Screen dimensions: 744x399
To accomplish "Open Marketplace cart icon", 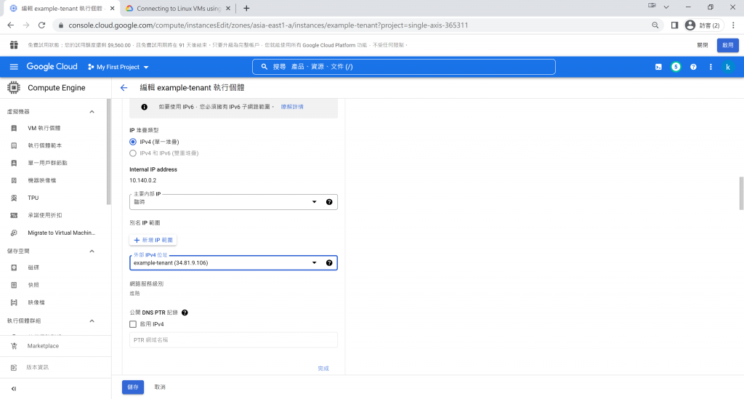I will (14, 346).
